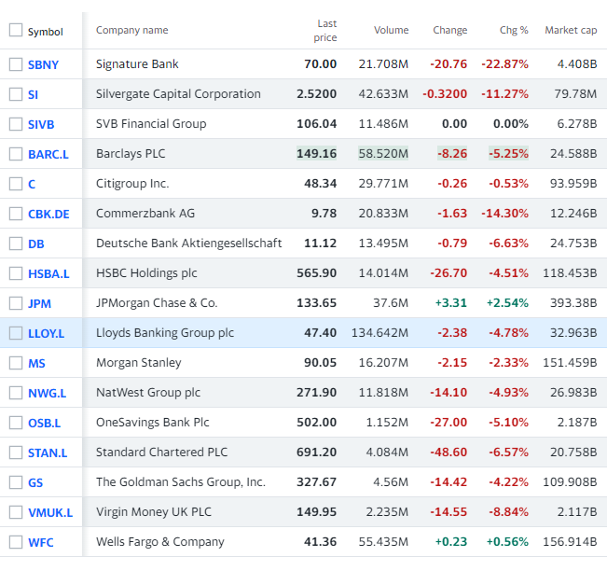The height and width of the screenshot is (571, 607).
Task: Click Morgan Stanley last price 90.05
Action: [321, 363]
